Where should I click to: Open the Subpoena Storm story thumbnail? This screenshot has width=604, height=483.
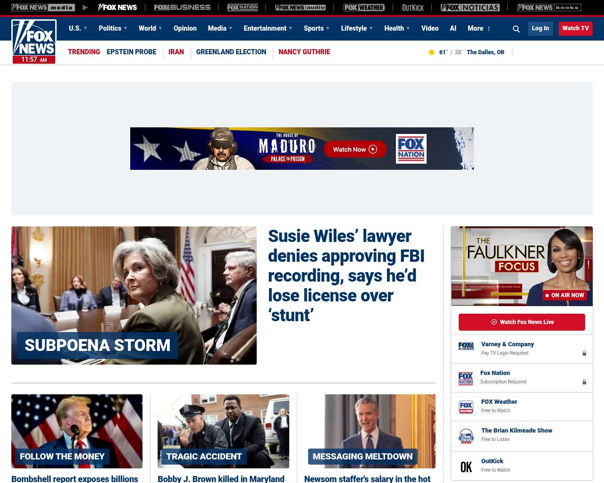pyautogui.click(x=134, y=295)
